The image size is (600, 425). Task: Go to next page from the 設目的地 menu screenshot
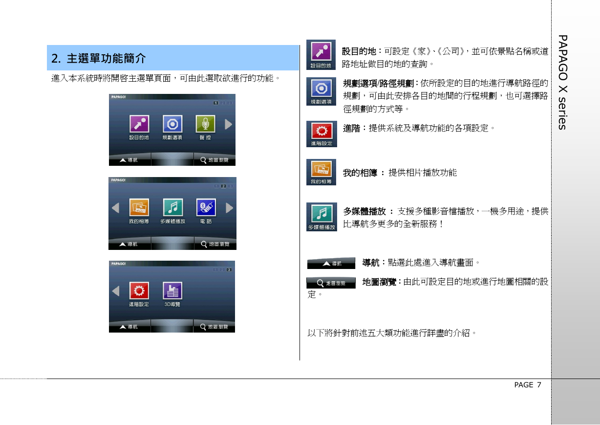click(228, 124)
